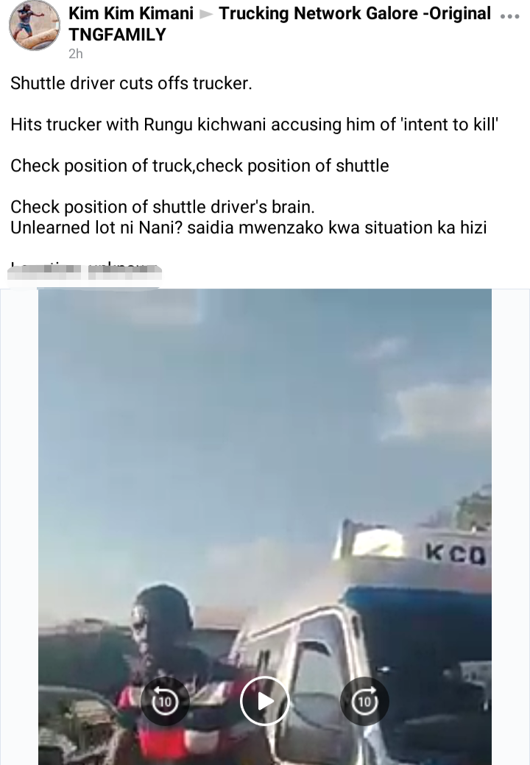
Task: Open Trucking Network Galore -Original group link
Action: click(355, 14)
